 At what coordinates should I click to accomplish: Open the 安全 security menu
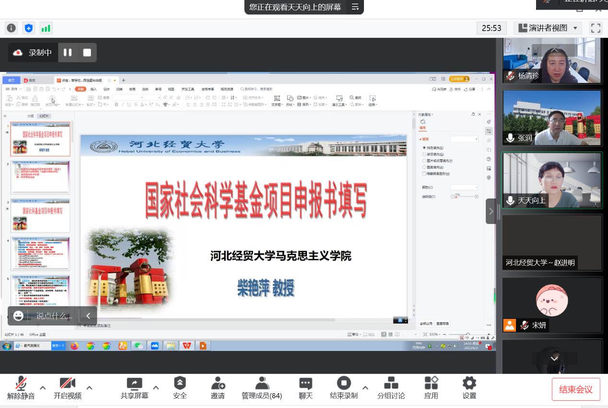tap(180, 388)
